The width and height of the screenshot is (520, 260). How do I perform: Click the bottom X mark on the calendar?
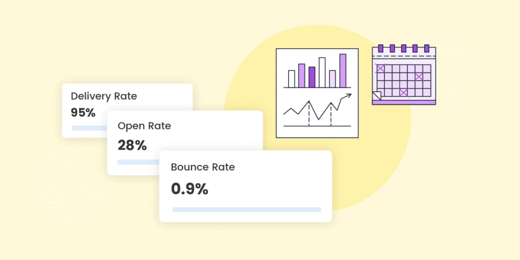pos(404,92)
